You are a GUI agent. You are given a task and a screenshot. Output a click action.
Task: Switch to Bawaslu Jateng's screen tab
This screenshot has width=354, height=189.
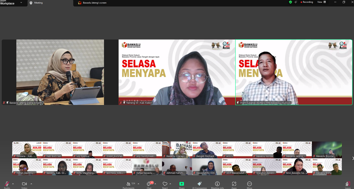tap(93, 3)
